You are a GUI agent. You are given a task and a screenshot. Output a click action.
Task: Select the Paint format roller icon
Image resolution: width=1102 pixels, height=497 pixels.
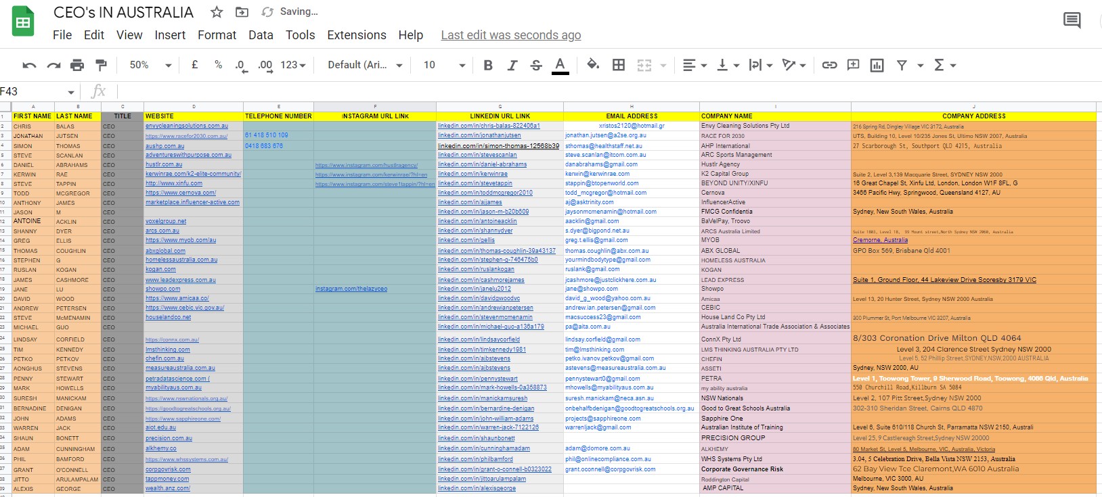coord(101,65)
